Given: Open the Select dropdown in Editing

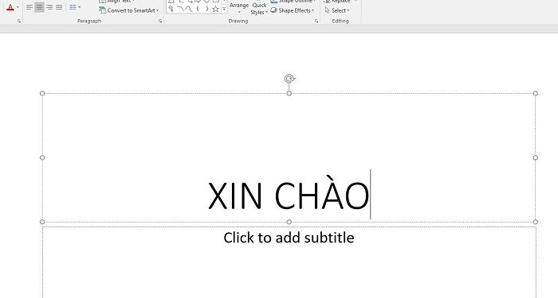Looking at the screenshot, I should pos(337,10).
